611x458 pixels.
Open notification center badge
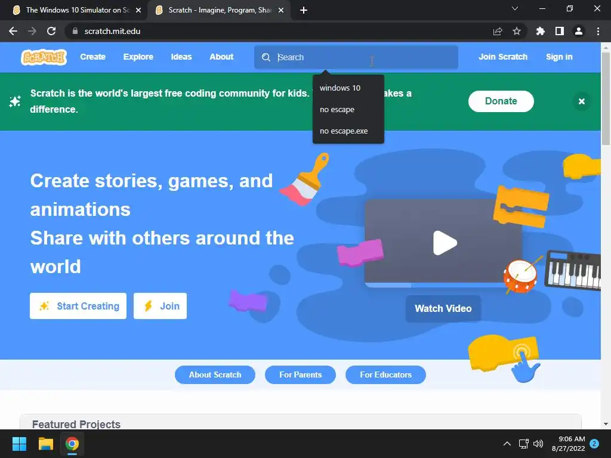(594, 444)
